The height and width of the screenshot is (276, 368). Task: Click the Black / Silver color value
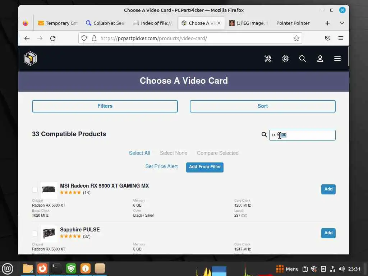point(143,216)
